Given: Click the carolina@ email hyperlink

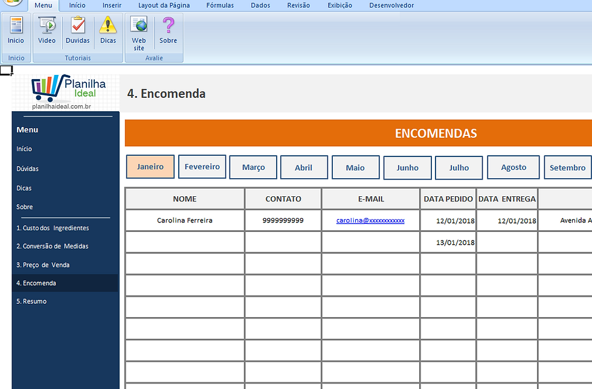Looking at the screenshot, I should pos(370,220).
